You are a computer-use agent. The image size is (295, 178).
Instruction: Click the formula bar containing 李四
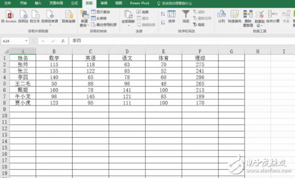tap(182, 41)
